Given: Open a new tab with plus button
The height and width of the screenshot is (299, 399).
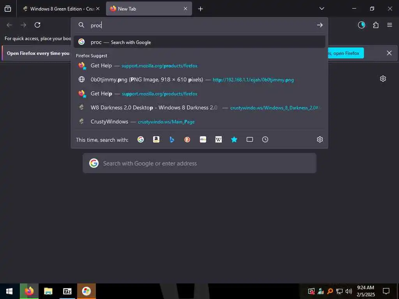Looking at the screenshot, I should point(201,9).
